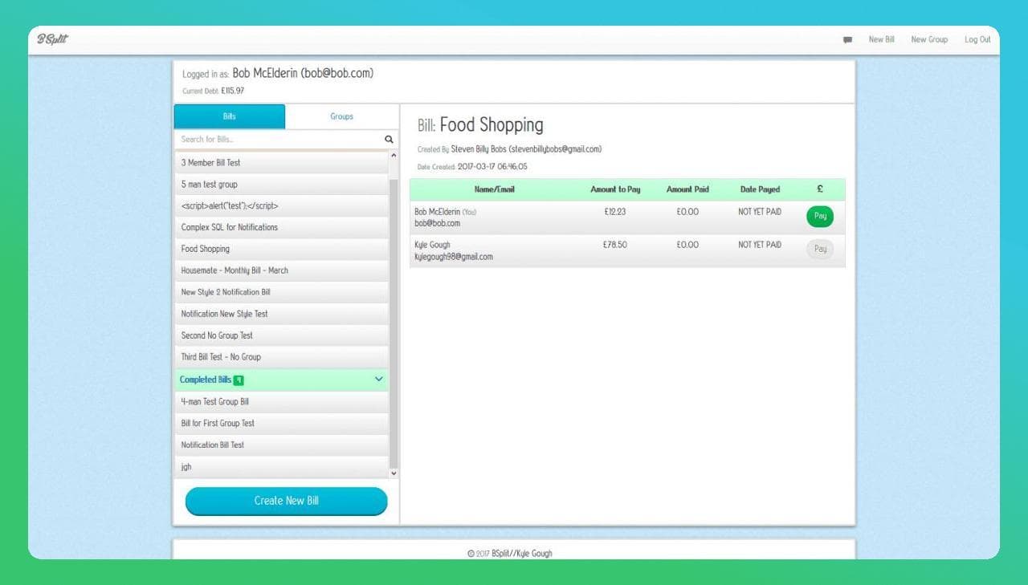Click the greyed Pay button for Kyle Gough
Image resolution: width=1028 pixels, height=585 pixels.
point(820,249)
